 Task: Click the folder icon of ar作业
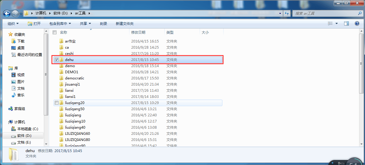click(x=61, y=41)
